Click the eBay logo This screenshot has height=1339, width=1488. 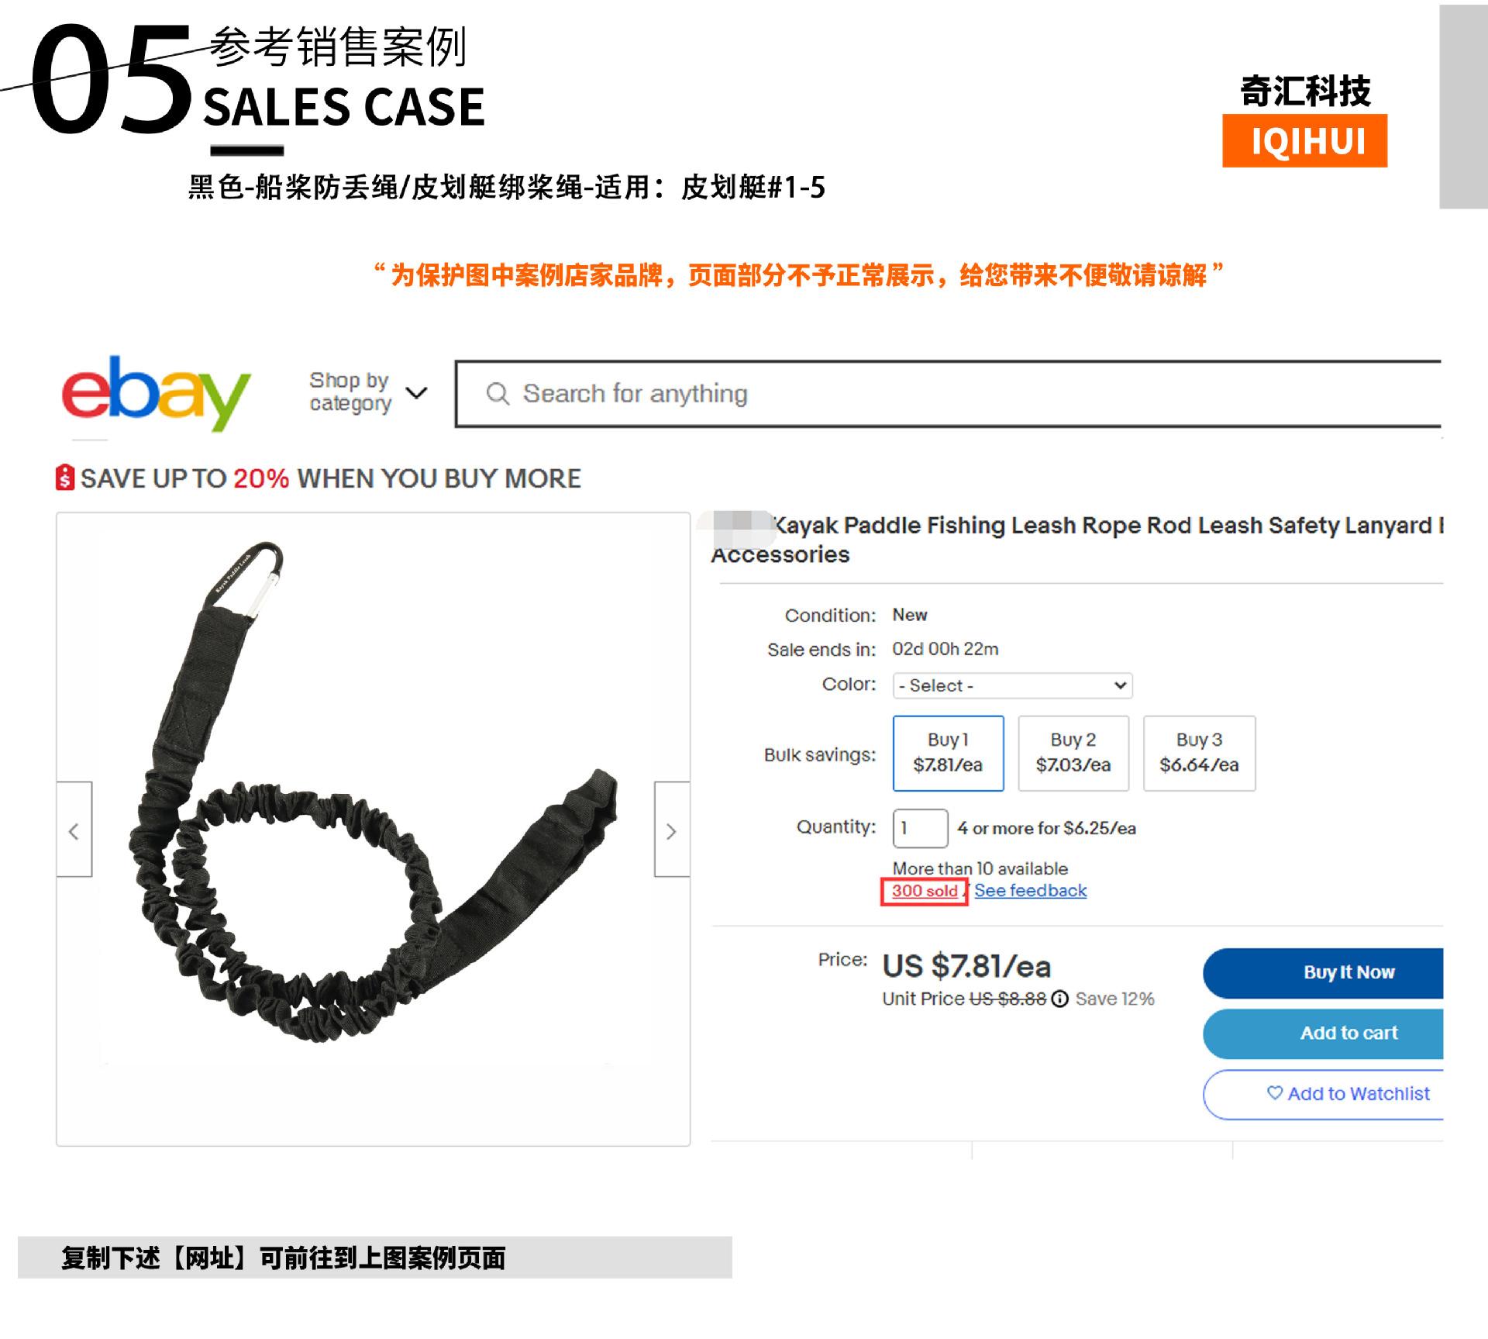tap(156, 393)
